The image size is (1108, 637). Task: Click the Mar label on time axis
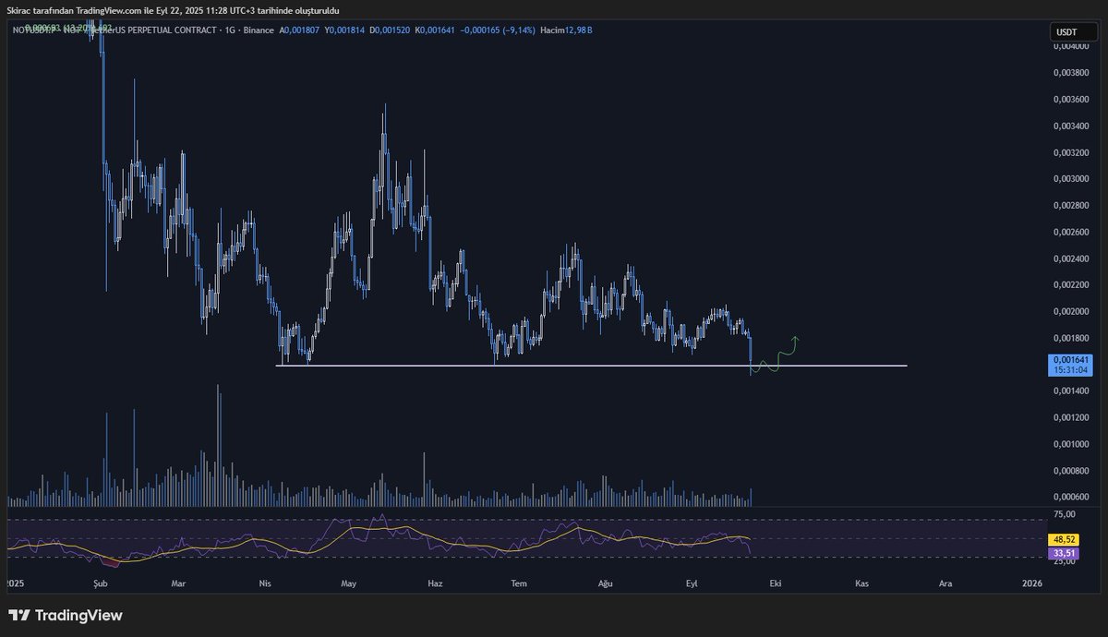pos(180,583)
